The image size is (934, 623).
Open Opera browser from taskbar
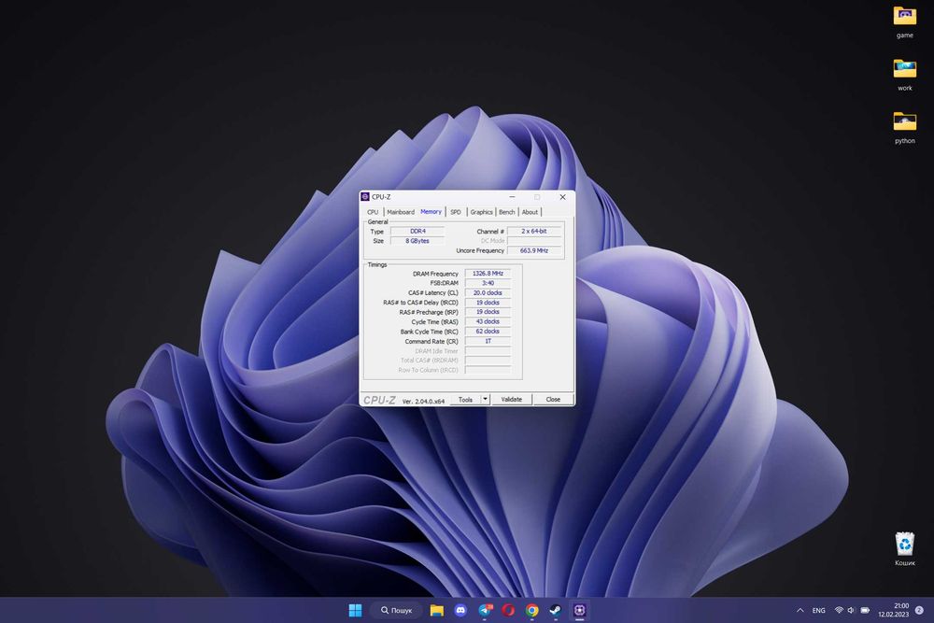[508, 610]
